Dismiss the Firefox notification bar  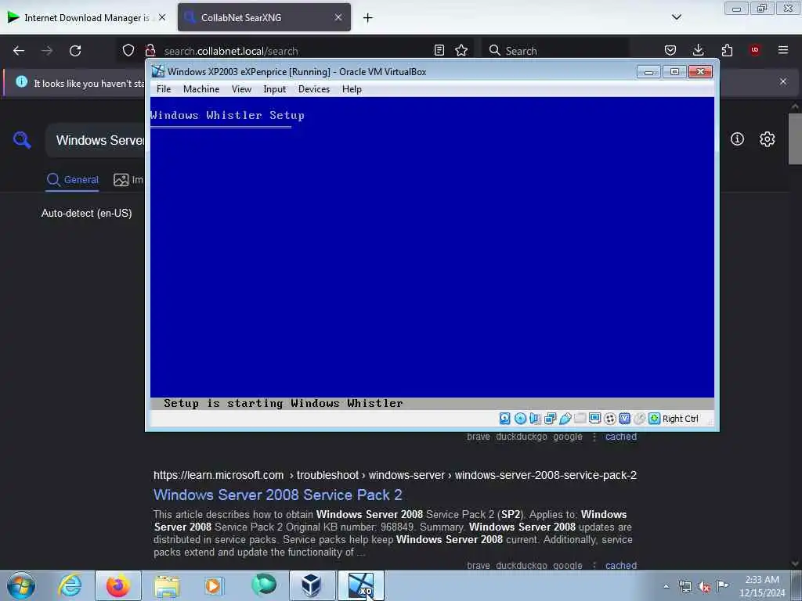pos(783,81)
